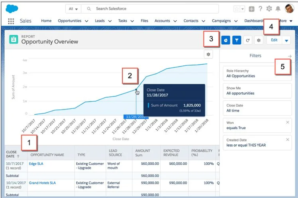Open the Leads tab

pyautogui.click(x=100, y=21)
